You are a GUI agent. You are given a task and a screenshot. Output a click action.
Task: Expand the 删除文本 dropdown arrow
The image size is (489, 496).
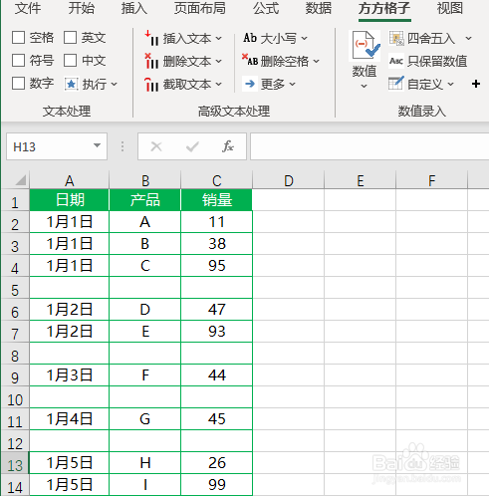click(218, 62)
